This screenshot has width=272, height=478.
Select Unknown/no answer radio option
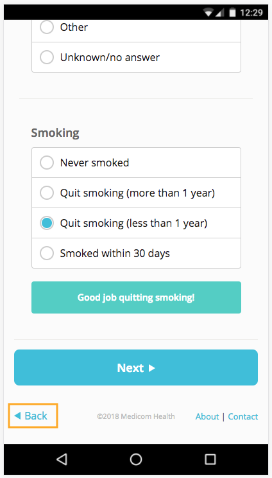(x=136, y=57)
